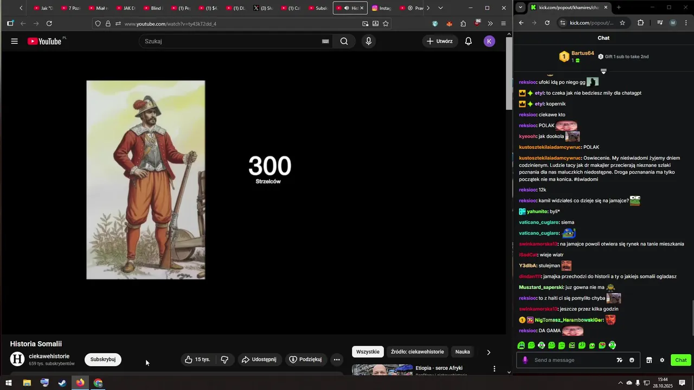Open YouTube notifications bell
Viewport: 694px width, 390px height.
coord(468,41)
